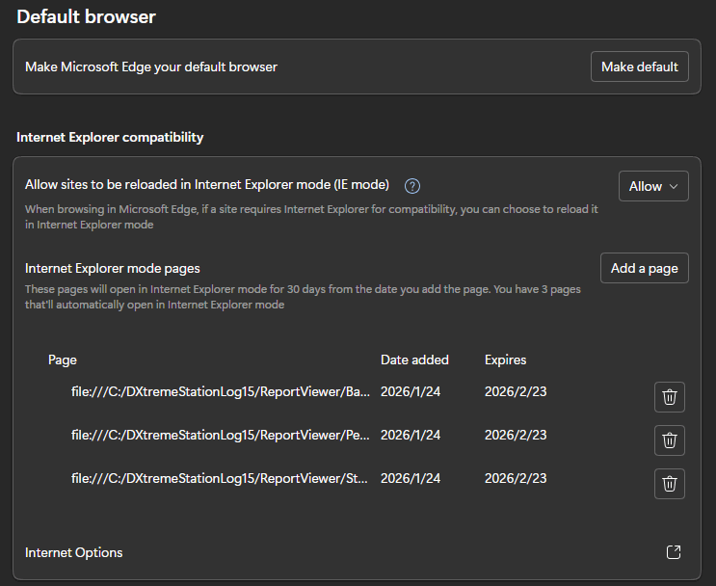Expand the Allow dropdown for IE mode
716x586 pixels.
[653, 186]
